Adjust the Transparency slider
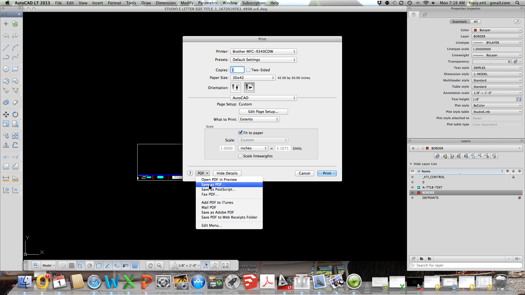Image resolution: width=525 pixels, height=295 pixels. (x=491, y=62)
